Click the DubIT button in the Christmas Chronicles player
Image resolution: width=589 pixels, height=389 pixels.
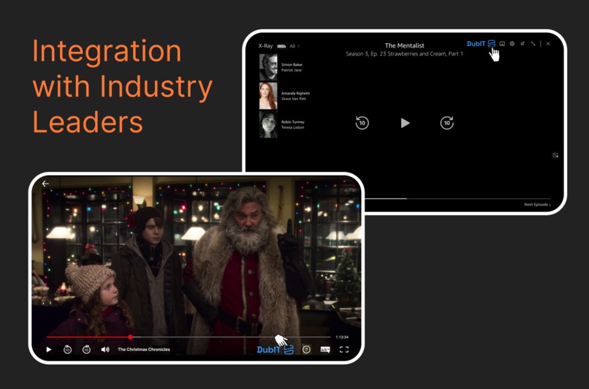[275, 350]
